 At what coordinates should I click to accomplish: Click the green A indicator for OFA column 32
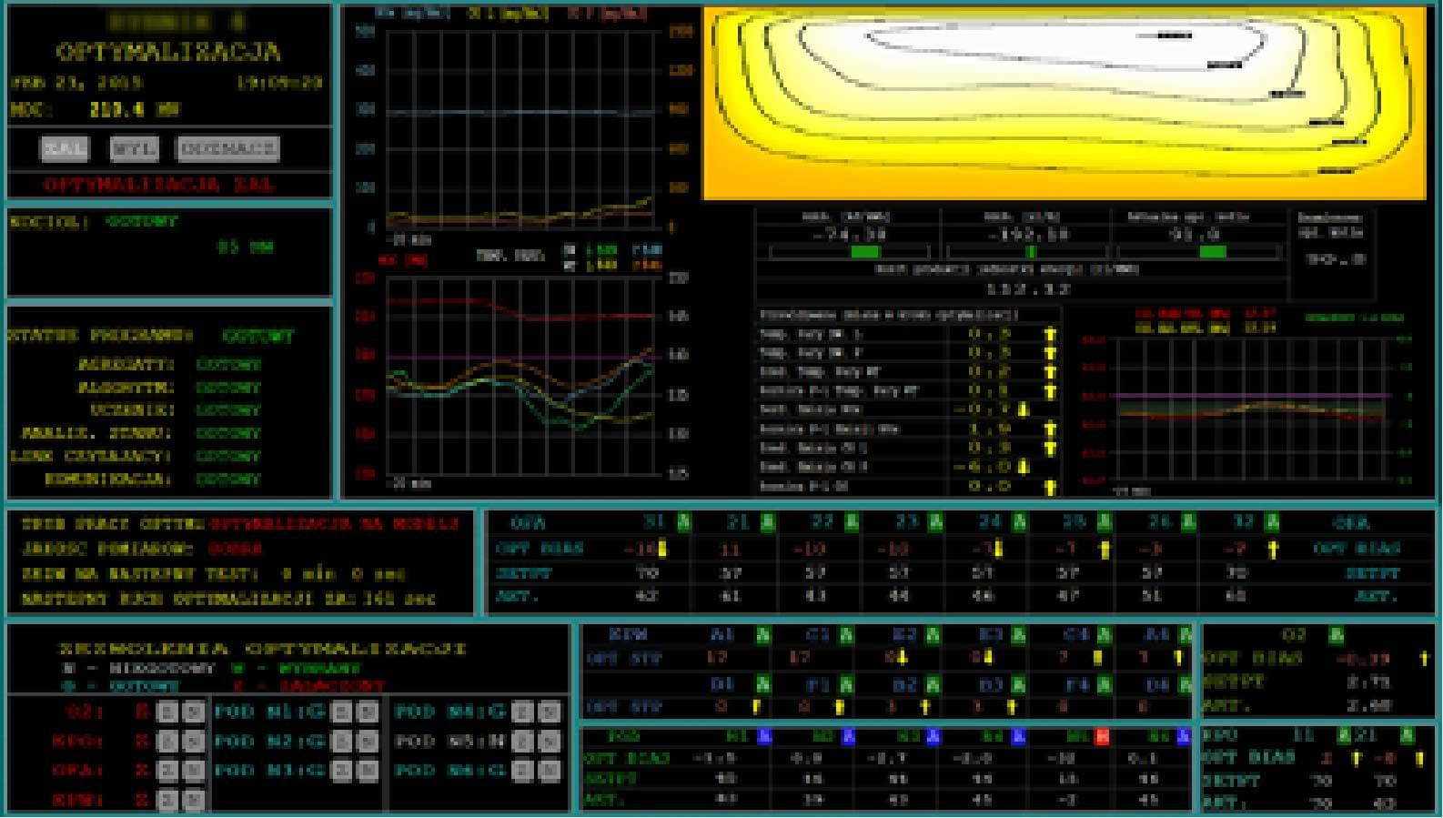coord(1272,522)
